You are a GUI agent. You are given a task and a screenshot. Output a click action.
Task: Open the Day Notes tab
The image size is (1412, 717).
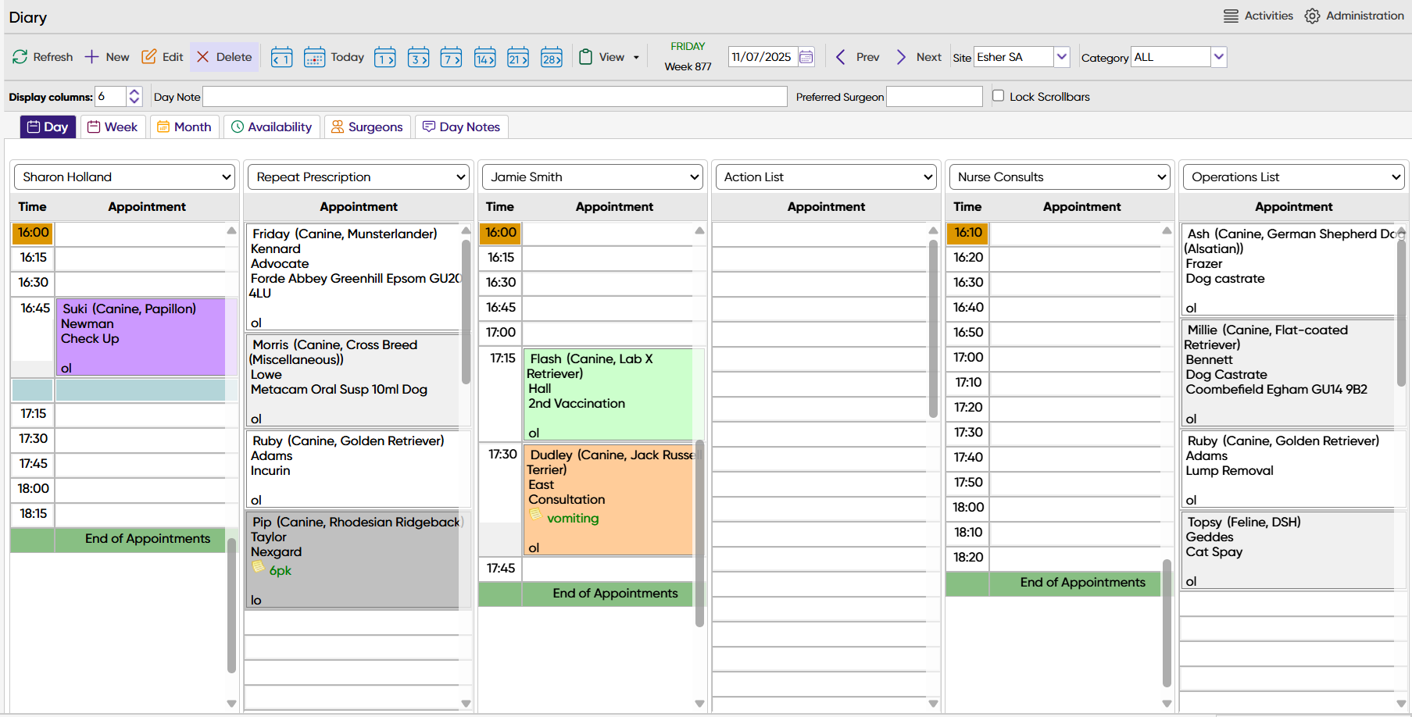pos(461,127)
